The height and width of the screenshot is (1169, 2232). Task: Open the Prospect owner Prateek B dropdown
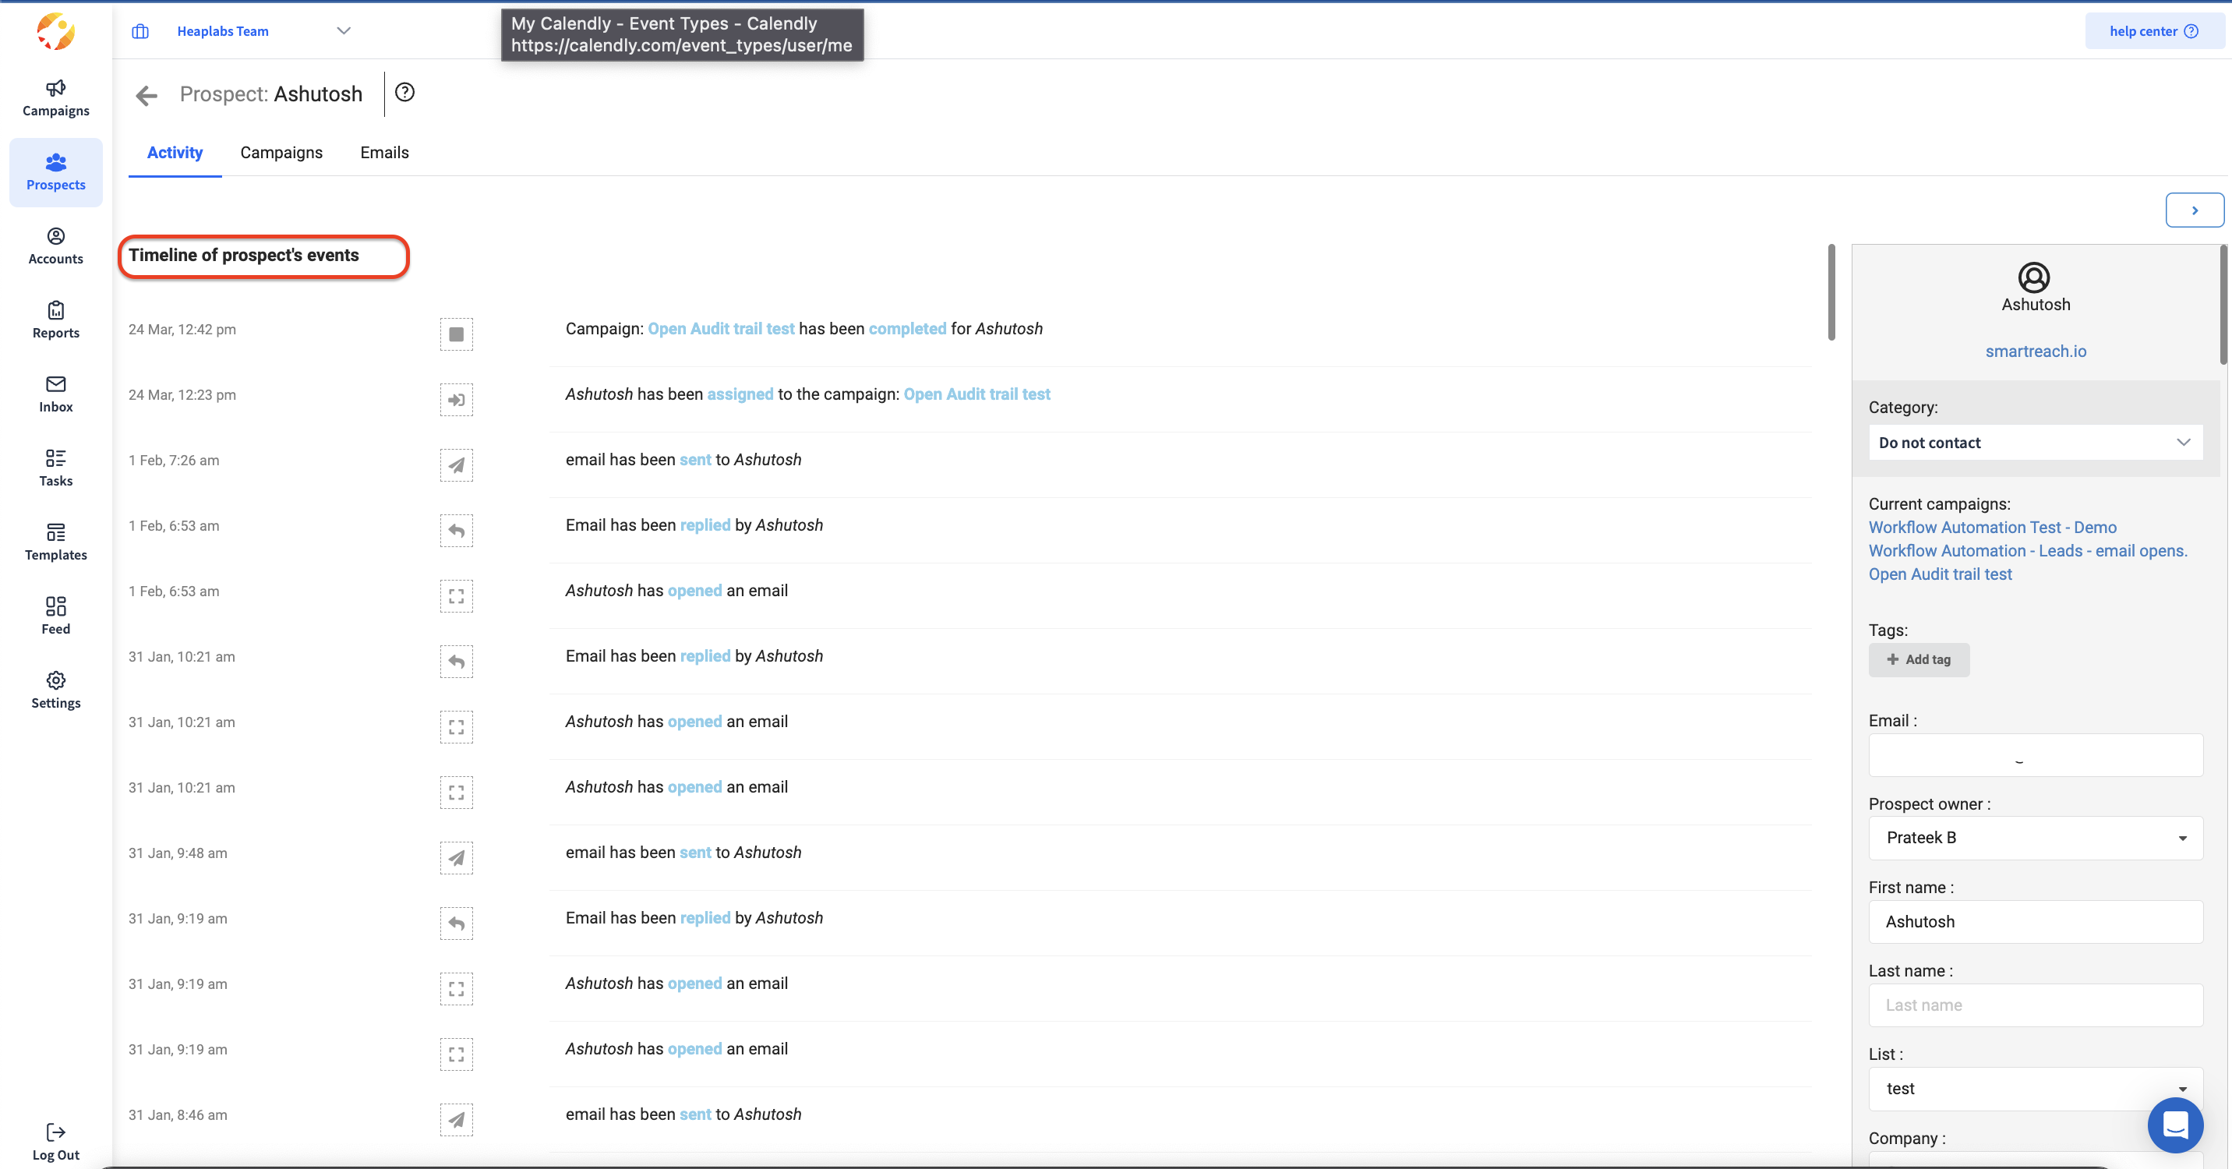pos(2035,838)
